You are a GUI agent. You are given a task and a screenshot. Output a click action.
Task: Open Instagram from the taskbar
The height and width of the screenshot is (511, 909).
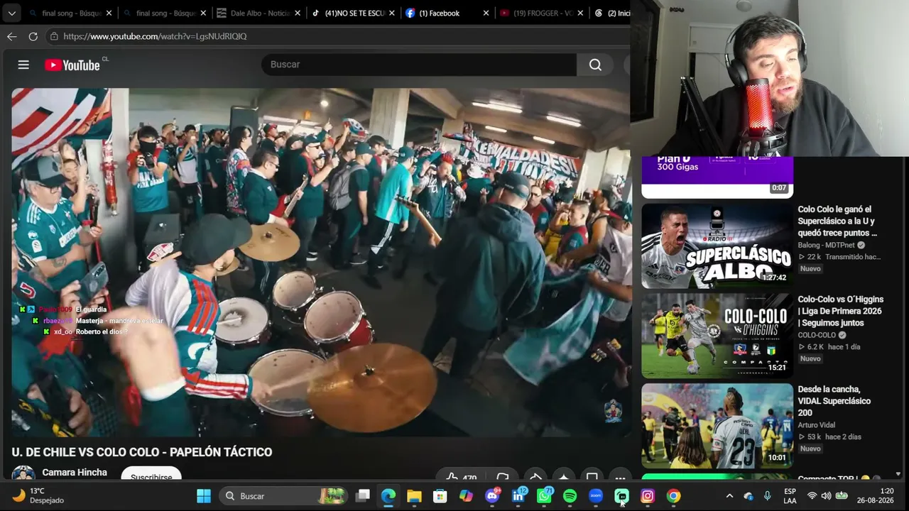(x=648, y=496)
